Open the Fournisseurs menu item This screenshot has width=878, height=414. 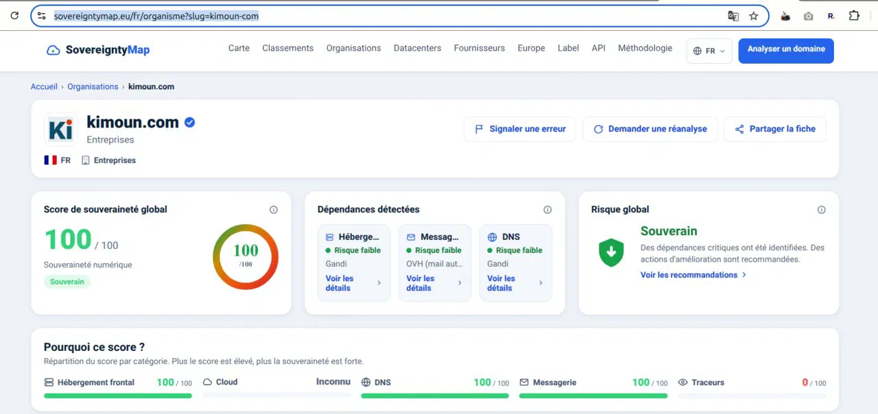479,48
